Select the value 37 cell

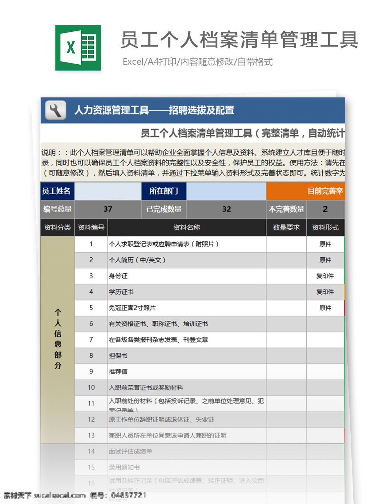pos(108,209)
